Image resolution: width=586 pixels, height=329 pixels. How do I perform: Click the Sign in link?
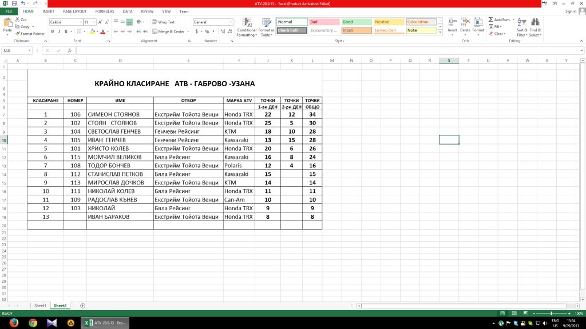pyautogui.click(x=571, y=11)
